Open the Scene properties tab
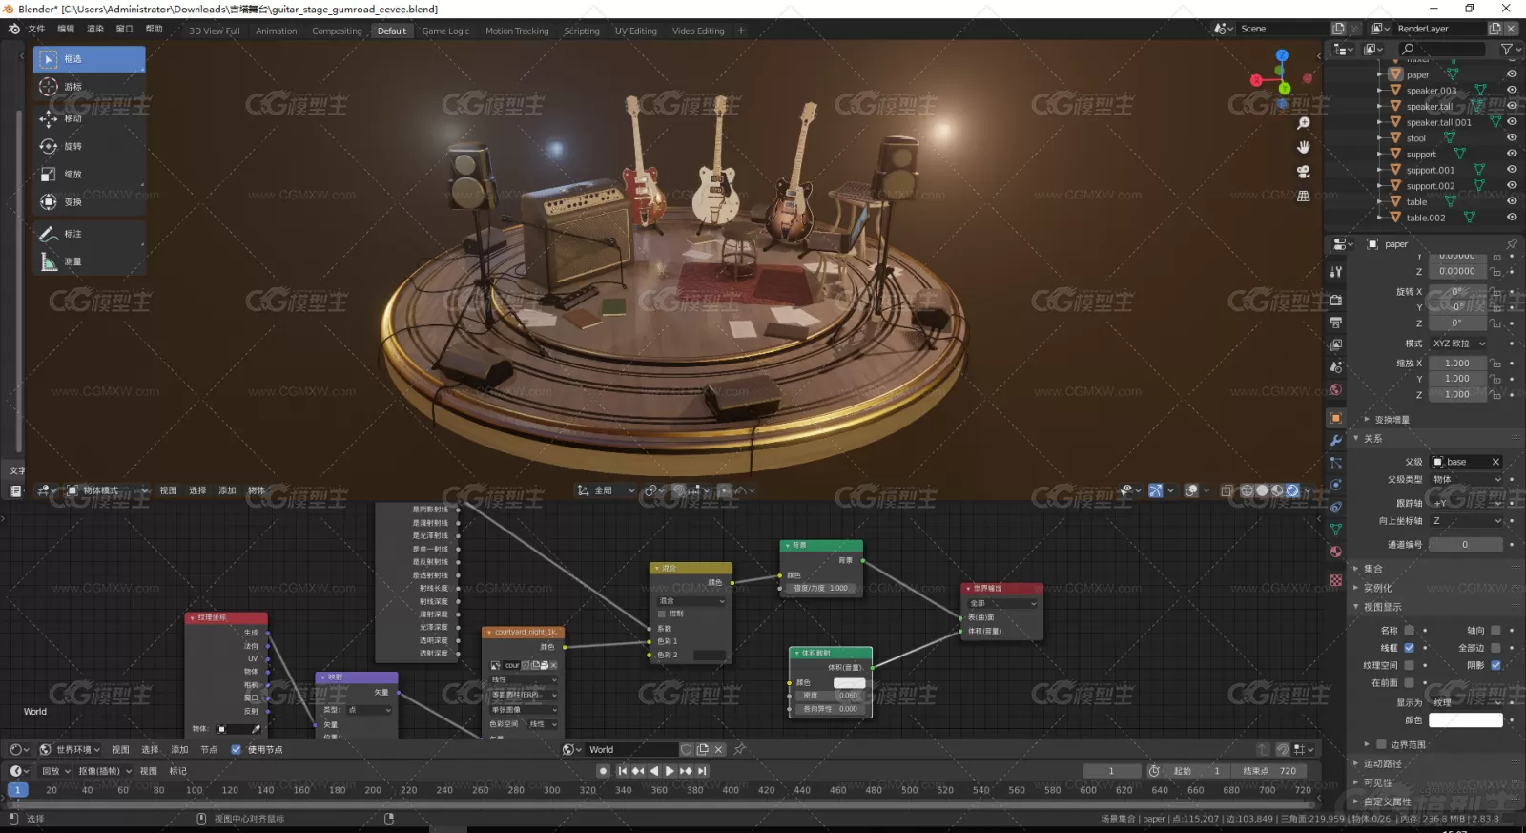1526x833 pixels. [x=1336, y=367]
